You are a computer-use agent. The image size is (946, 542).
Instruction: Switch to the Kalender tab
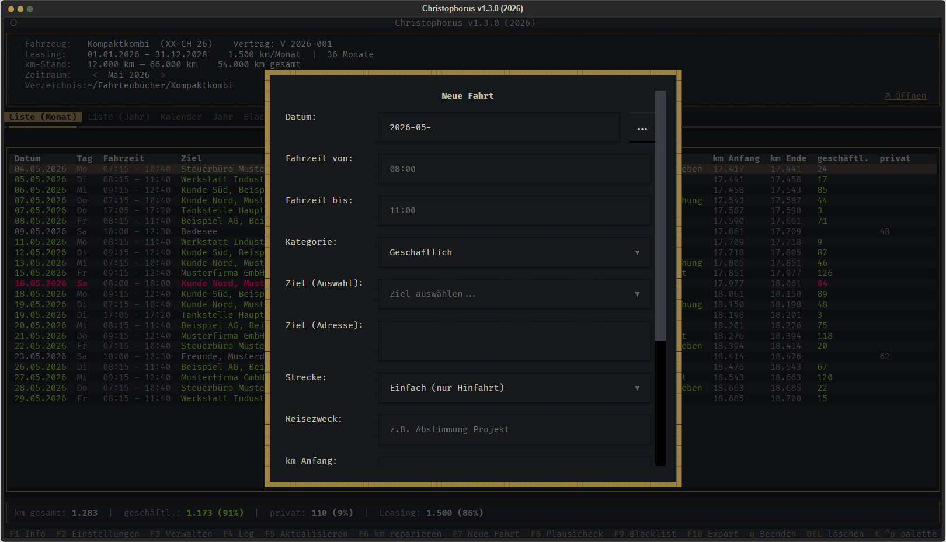point(181,117)
